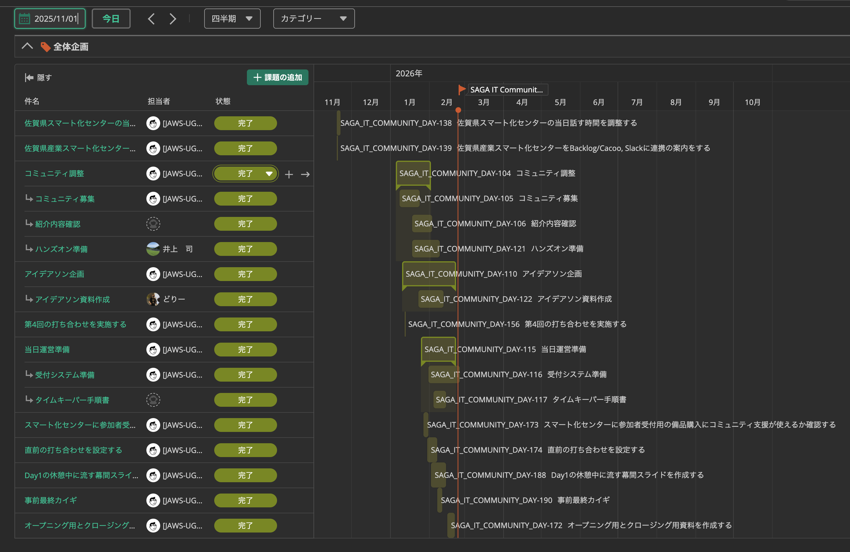Screen dimensions: 850x552
Task: Click the SAGA IT Community milestone flag
Action: pos(462,89)
